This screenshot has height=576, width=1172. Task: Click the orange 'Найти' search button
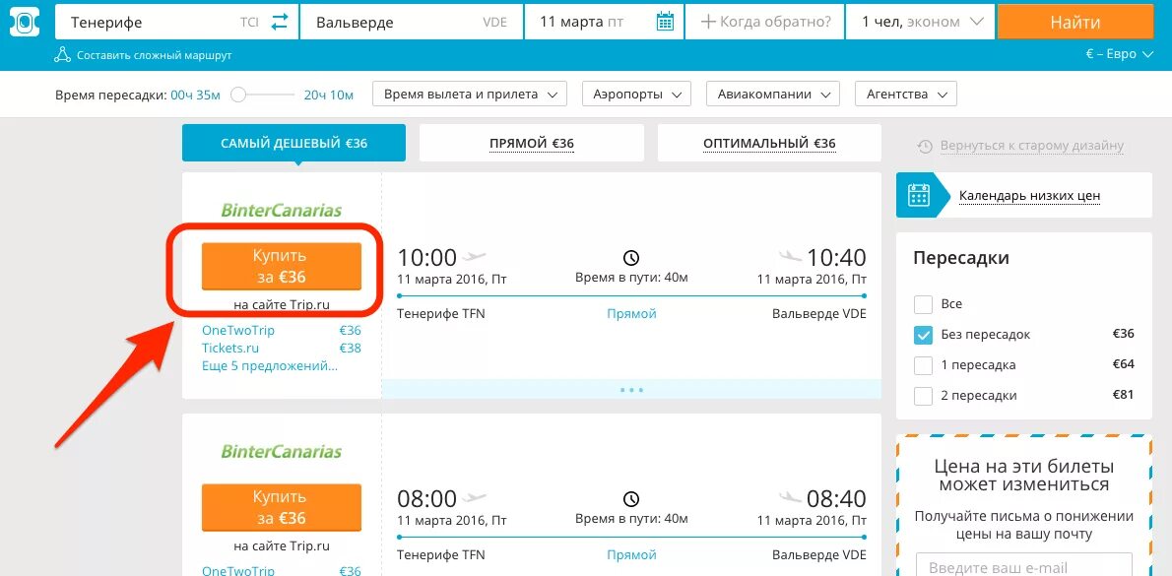pos(1074,22)
